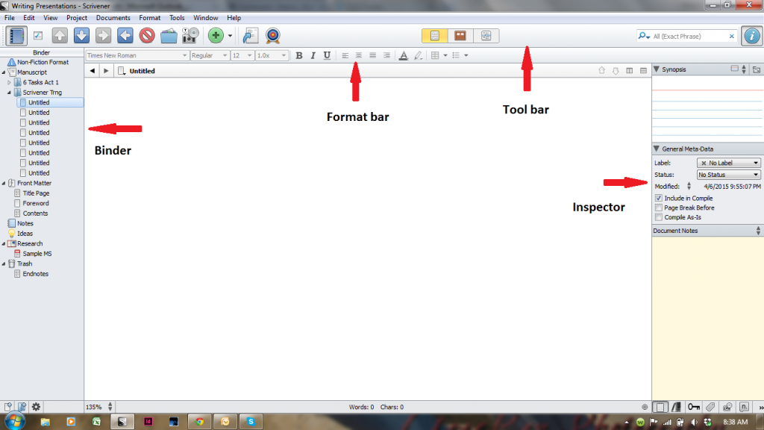Open the font size 12 dropdown

[242, 55]
